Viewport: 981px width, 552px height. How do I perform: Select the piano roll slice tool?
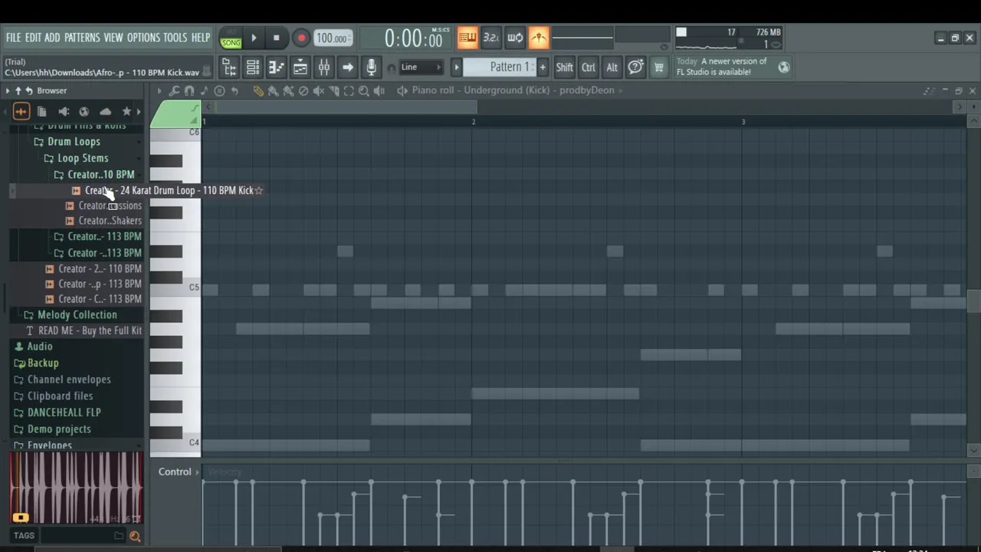point(334,90)
